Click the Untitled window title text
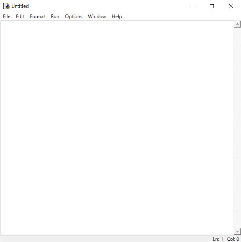241x242 pixels. click(x=20, y=6)
